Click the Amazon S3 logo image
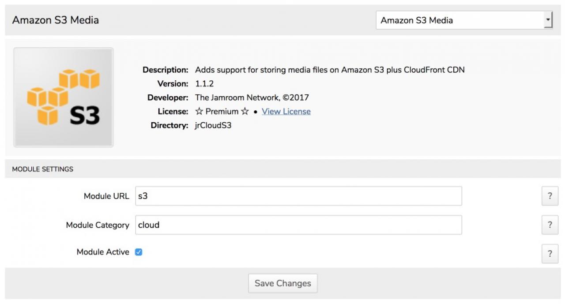565x304 pixels. (x=64, y=97)
